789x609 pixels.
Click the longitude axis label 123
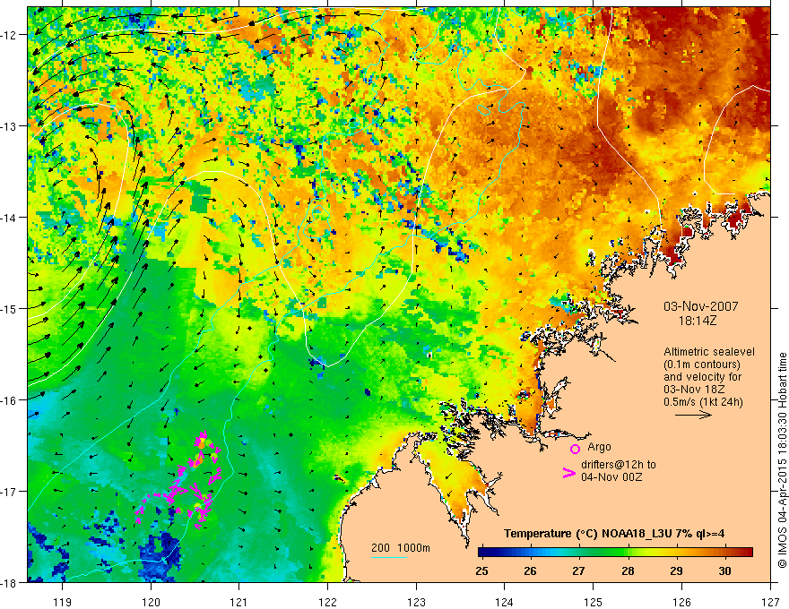tap(416, 602)
